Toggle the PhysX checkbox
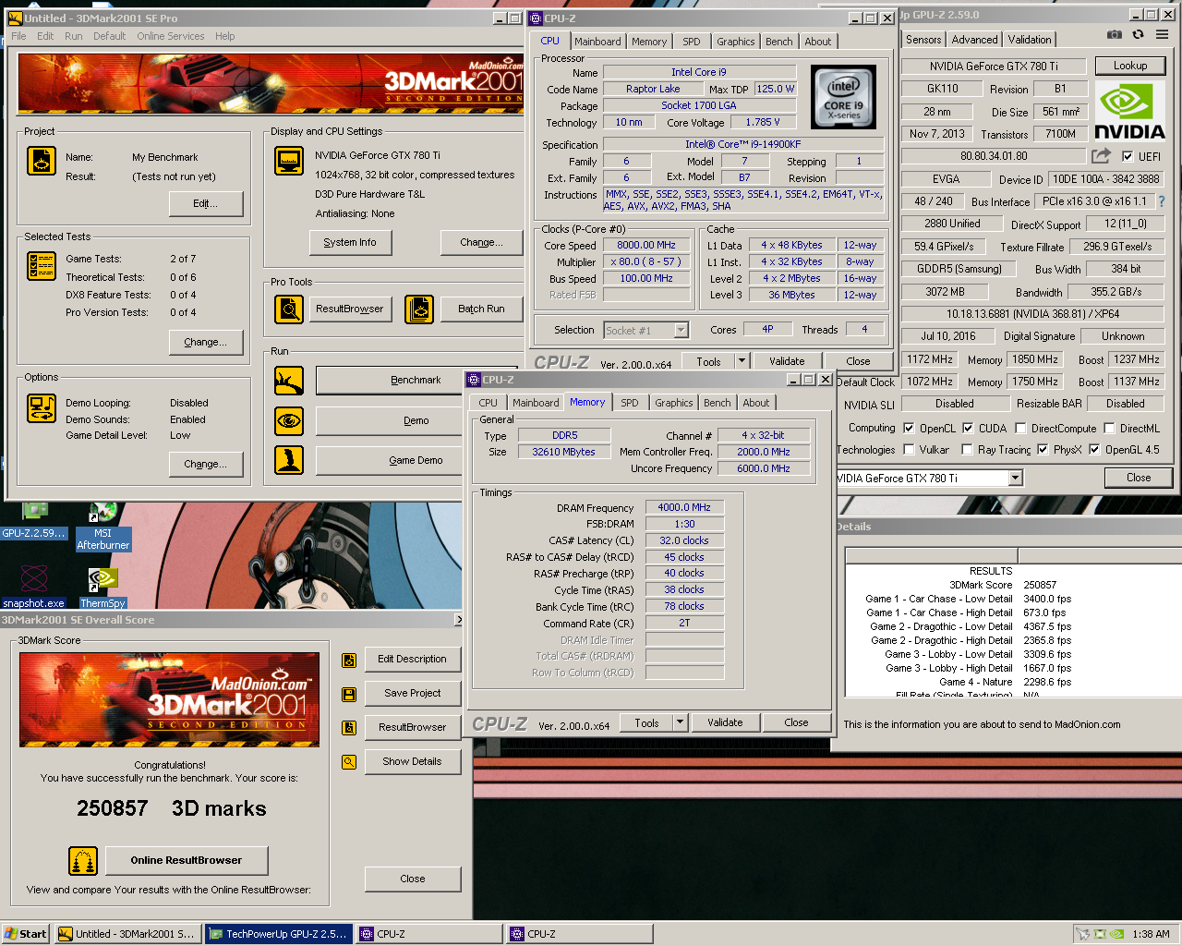Screen dimensions: 1182x946 click(x=1043, y=450)
